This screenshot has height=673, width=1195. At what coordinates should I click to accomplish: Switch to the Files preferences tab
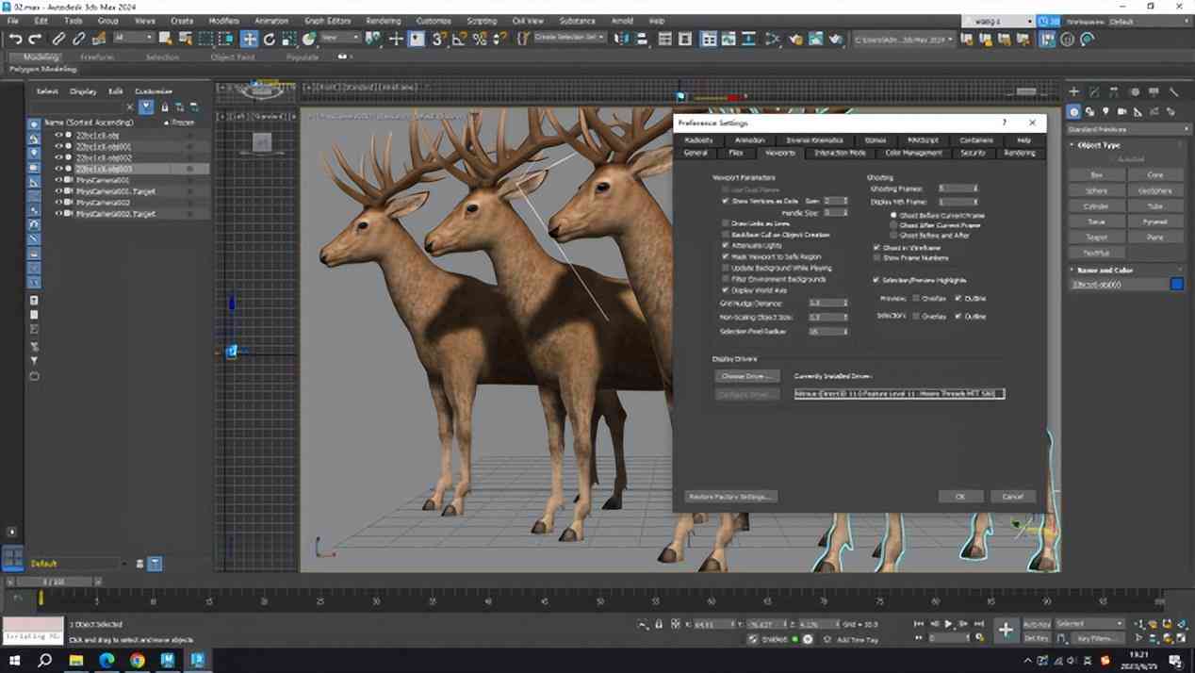pyautogui.click(x=736, y=153)
